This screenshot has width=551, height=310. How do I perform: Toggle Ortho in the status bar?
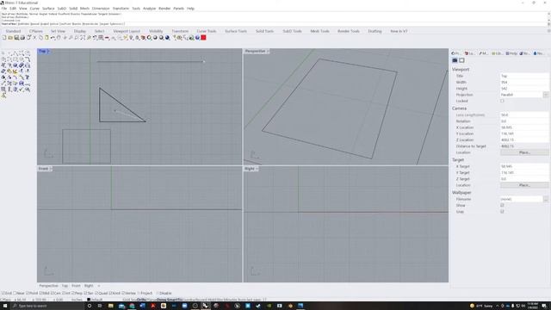pos(141,300)
